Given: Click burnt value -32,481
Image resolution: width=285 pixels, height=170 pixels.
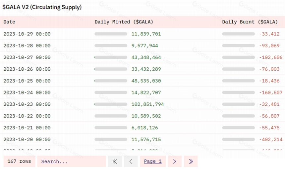Looking at the screenshot, I should [269, 104].
